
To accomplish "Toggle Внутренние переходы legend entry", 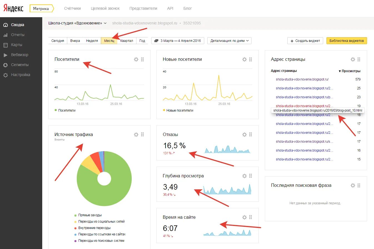I will [x=93, y=228].
